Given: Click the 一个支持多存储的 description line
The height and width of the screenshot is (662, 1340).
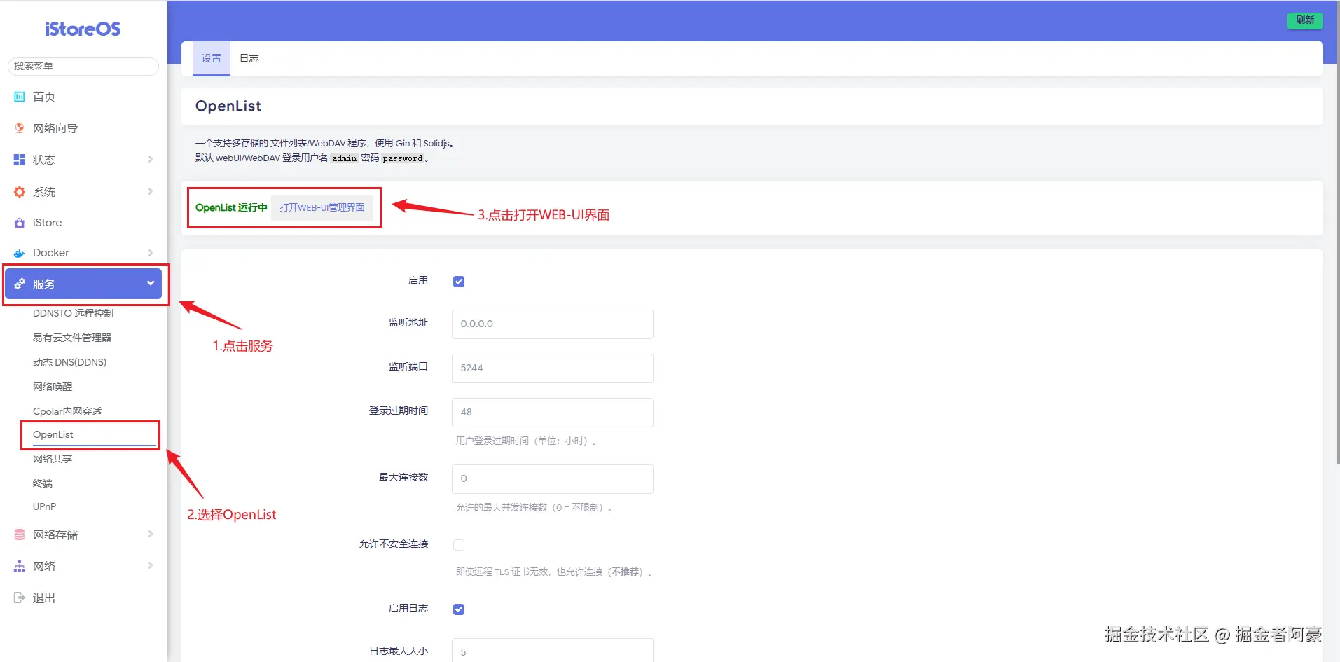Looking at the screenshot, I should pos(324,144).
